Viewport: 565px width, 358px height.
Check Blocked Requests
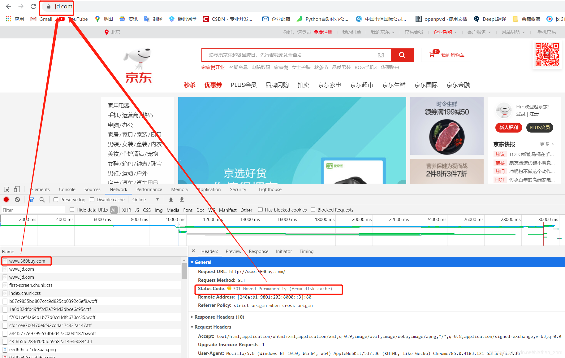tap(313, 210)
